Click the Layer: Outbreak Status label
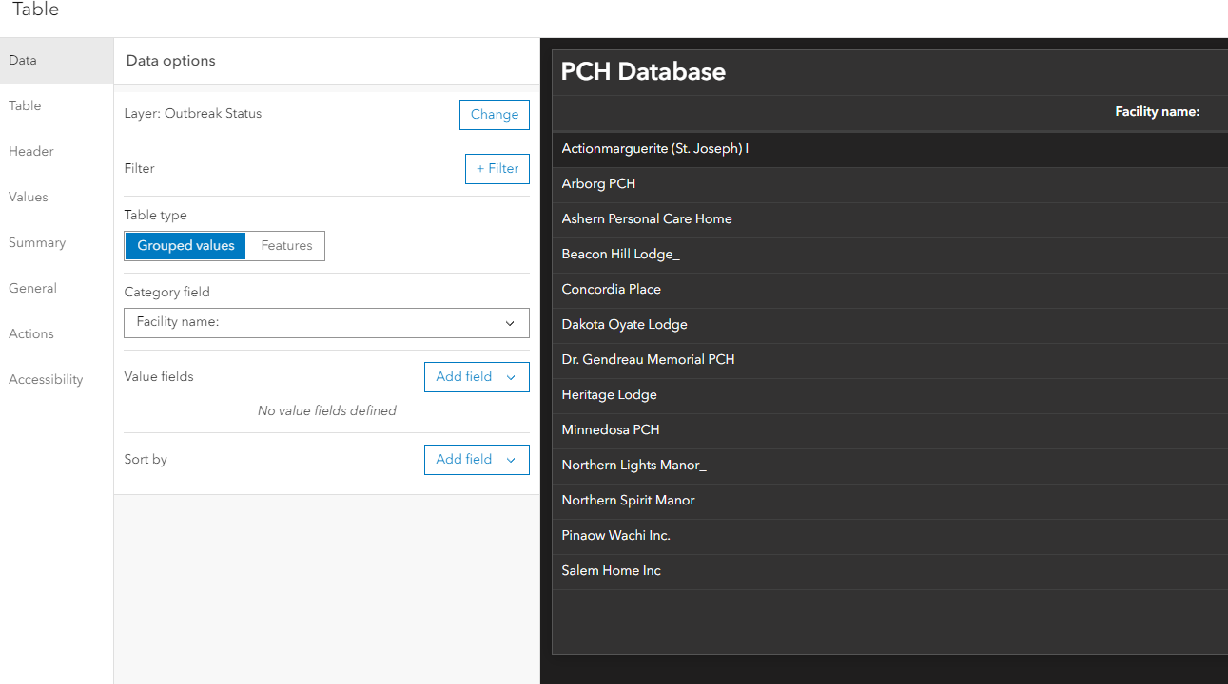The image size is (1228, 684). (193, 113)
